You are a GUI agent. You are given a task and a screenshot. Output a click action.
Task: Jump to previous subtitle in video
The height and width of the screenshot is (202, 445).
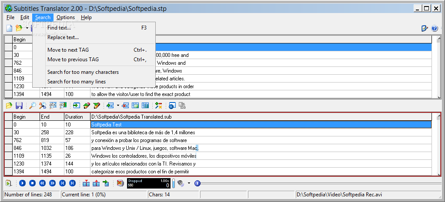point(63,183)
